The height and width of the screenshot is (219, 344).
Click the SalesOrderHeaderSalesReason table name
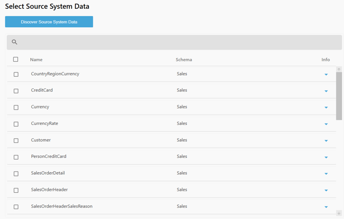coord(62,206)
